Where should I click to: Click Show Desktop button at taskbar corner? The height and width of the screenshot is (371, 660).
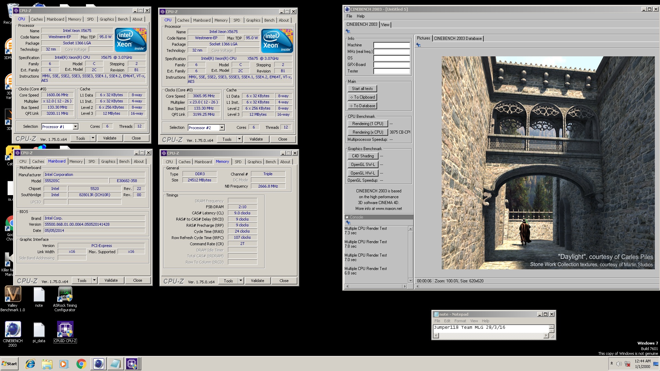click(656, 364)
